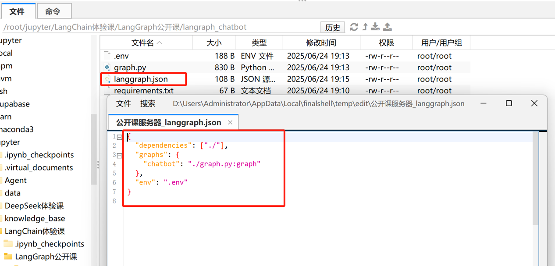The image size is (555, 277).
Task: Open the editor's 搜索 menu
Action: coord(148,104)
